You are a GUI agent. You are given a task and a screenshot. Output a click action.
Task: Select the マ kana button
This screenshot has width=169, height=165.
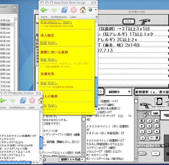point(149,131)
